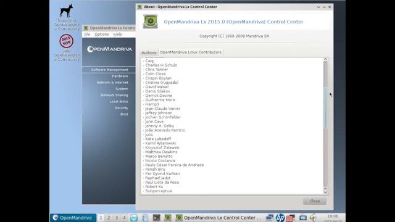Select Software Management in the sidebar

point(109,70)
